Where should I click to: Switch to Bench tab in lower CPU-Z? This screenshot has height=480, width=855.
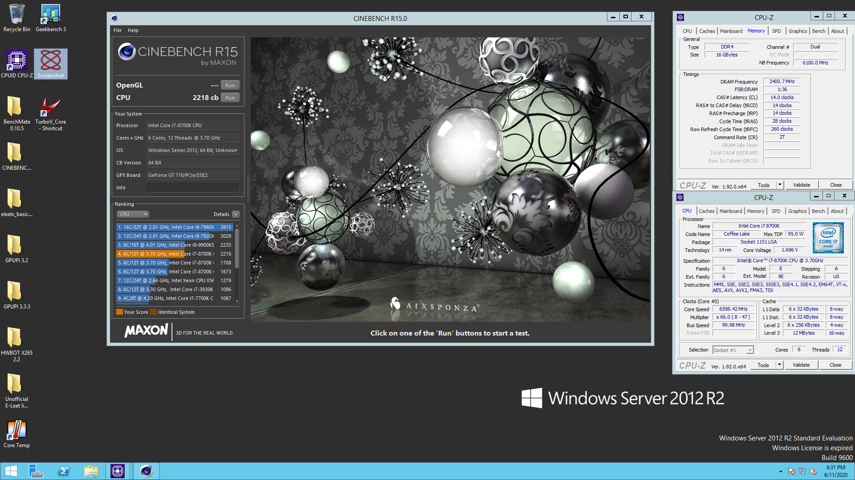click(x=818, y=211)
